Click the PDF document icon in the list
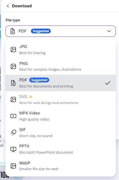The image size is (119, 180). tap(13, 83)
